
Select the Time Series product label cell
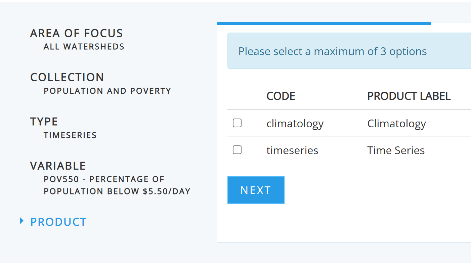tap(396, 150)
